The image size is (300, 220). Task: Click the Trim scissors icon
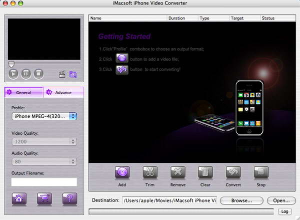coord(150,172)
